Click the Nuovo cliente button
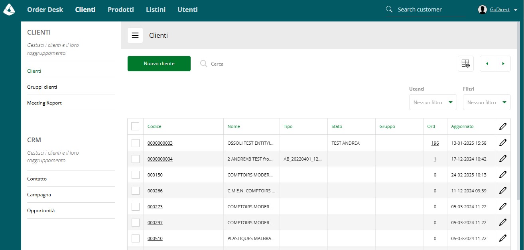This screenshot has width=524, height=250. 159,64
